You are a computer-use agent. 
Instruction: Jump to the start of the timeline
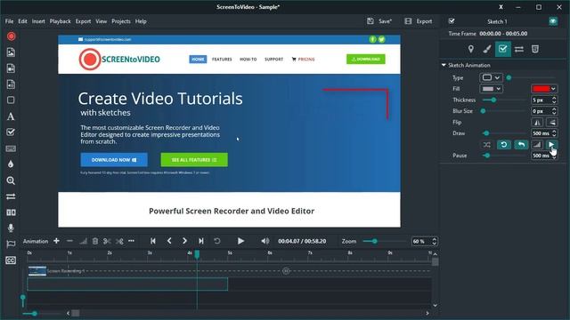point(153,241)
